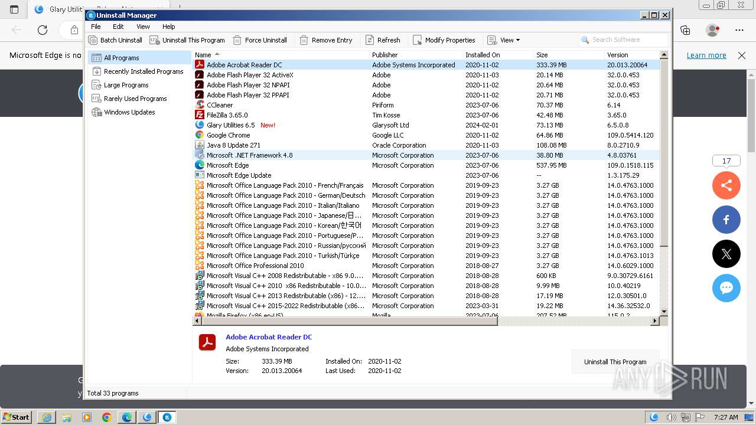Viewport: 756px width, 425px height.
Task: Select Visual C++ 2015-2022 Redistributable row
Action: pos(426,306)
